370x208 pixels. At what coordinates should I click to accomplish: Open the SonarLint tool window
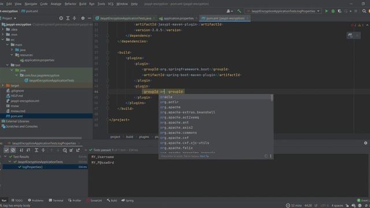pos(94,200)
